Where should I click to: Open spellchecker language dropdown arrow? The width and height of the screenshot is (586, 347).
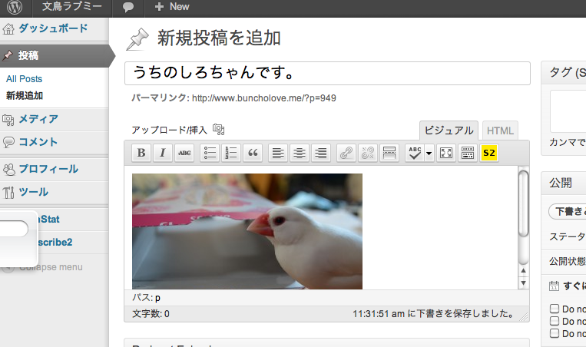pyautogui.click(x=429, y=153)
